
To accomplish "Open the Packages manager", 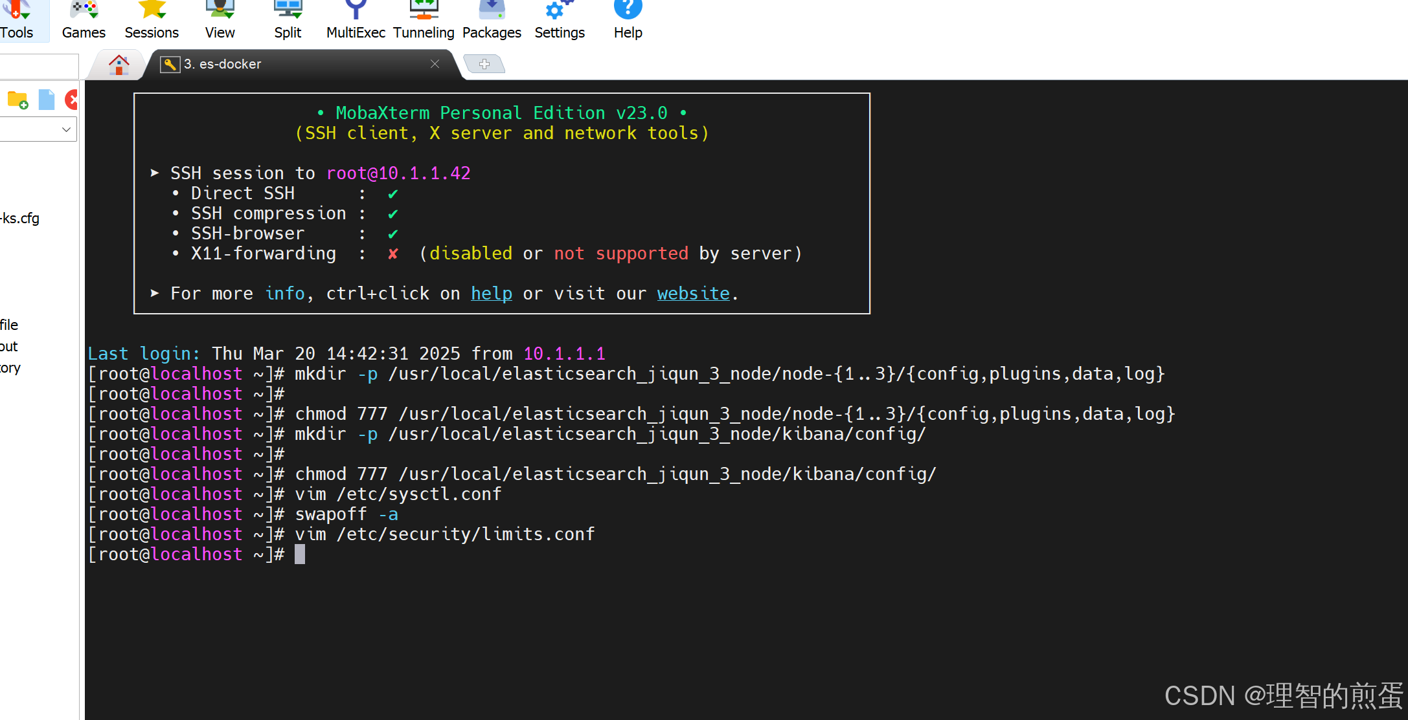I will [492, 19].
